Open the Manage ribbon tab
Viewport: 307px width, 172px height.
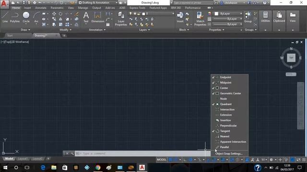click(x=83, y=8)
